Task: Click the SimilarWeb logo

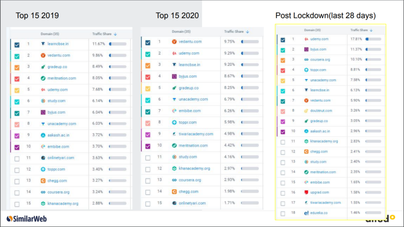Action: click(x=27, y=219)
